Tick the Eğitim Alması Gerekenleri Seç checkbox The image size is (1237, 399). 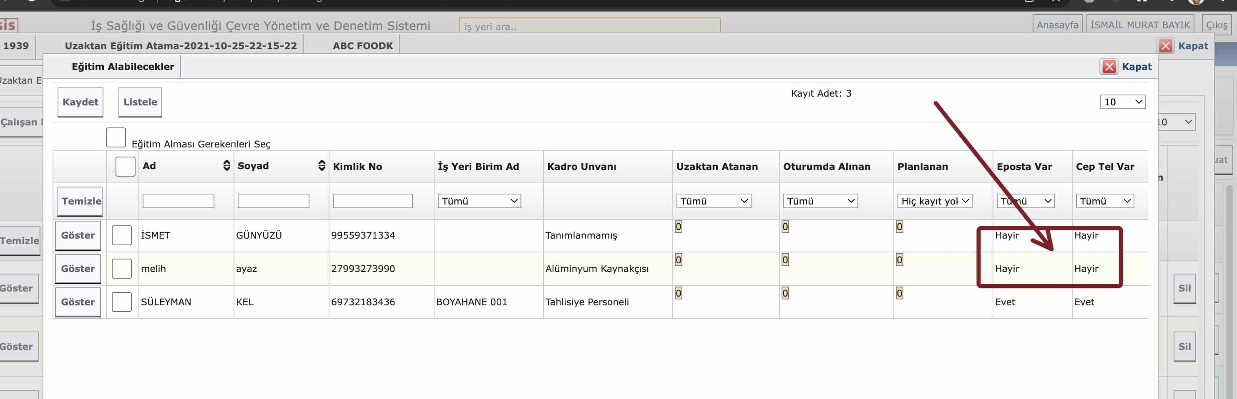[116, 137]
